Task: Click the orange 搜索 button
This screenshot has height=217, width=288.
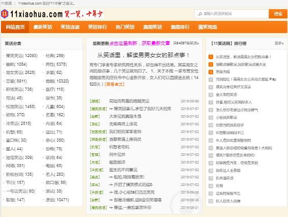Action: tap(278, 14)
